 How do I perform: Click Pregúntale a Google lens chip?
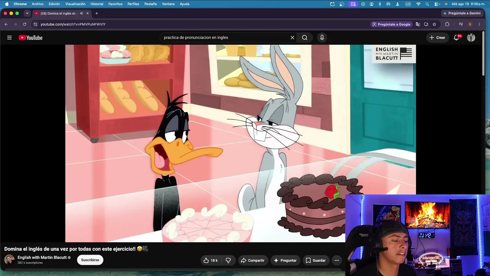(x=391, y=24)
